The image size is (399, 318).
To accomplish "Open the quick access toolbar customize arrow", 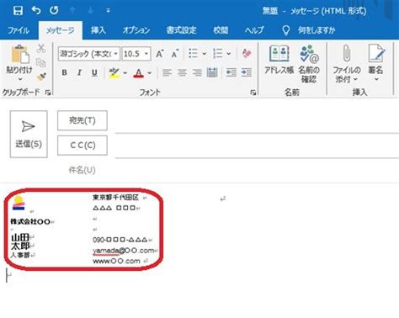I will [x=109, y=11].
